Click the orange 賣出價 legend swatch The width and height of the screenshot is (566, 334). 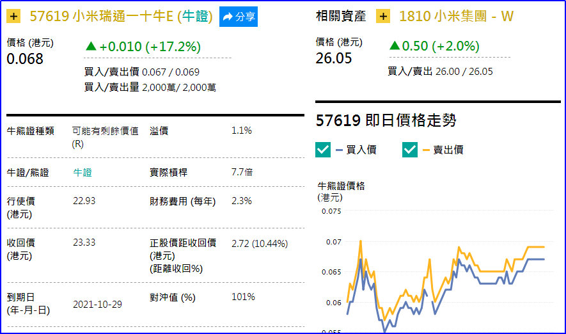427,150
